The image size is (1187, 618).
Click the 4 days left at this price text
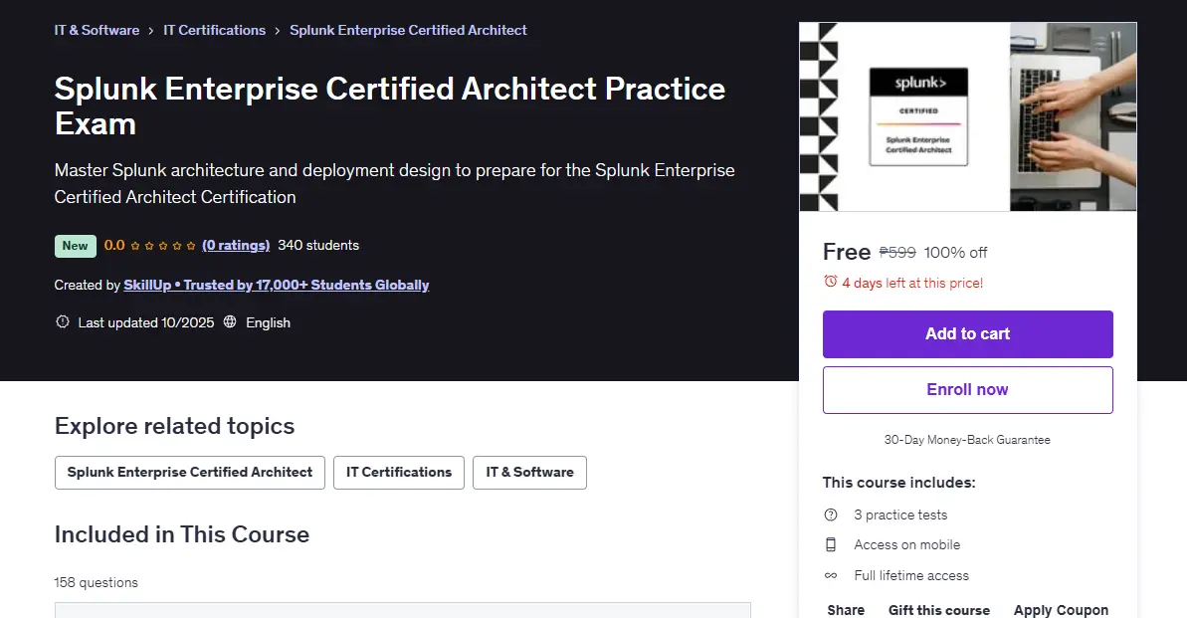pyautogui.click(x=912, y=284)
